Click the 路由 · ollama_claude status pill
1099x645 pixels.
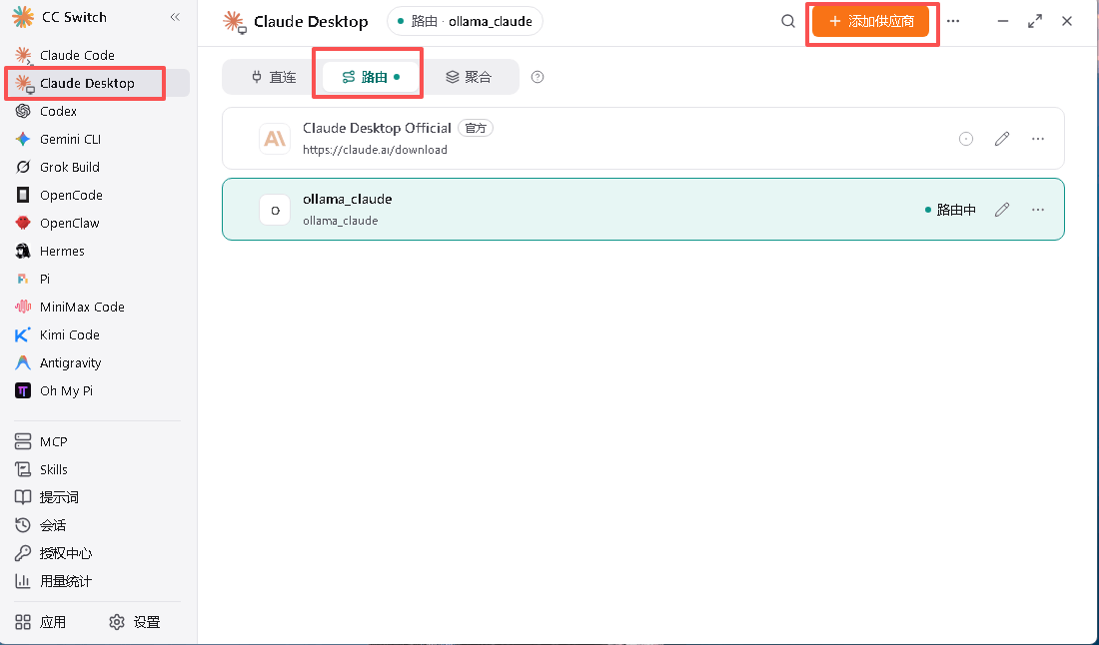pos(465,22)
